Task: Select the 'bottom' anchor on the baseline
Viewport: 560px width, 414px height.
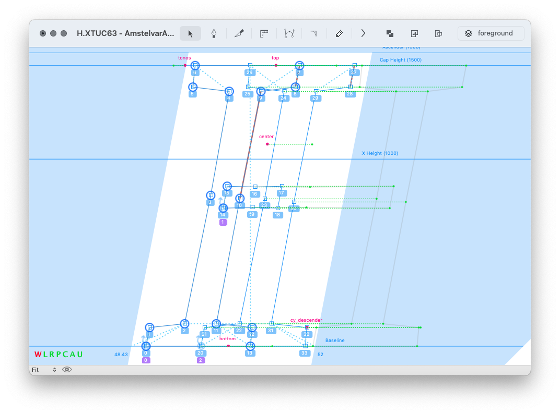Action: (228, 346)
